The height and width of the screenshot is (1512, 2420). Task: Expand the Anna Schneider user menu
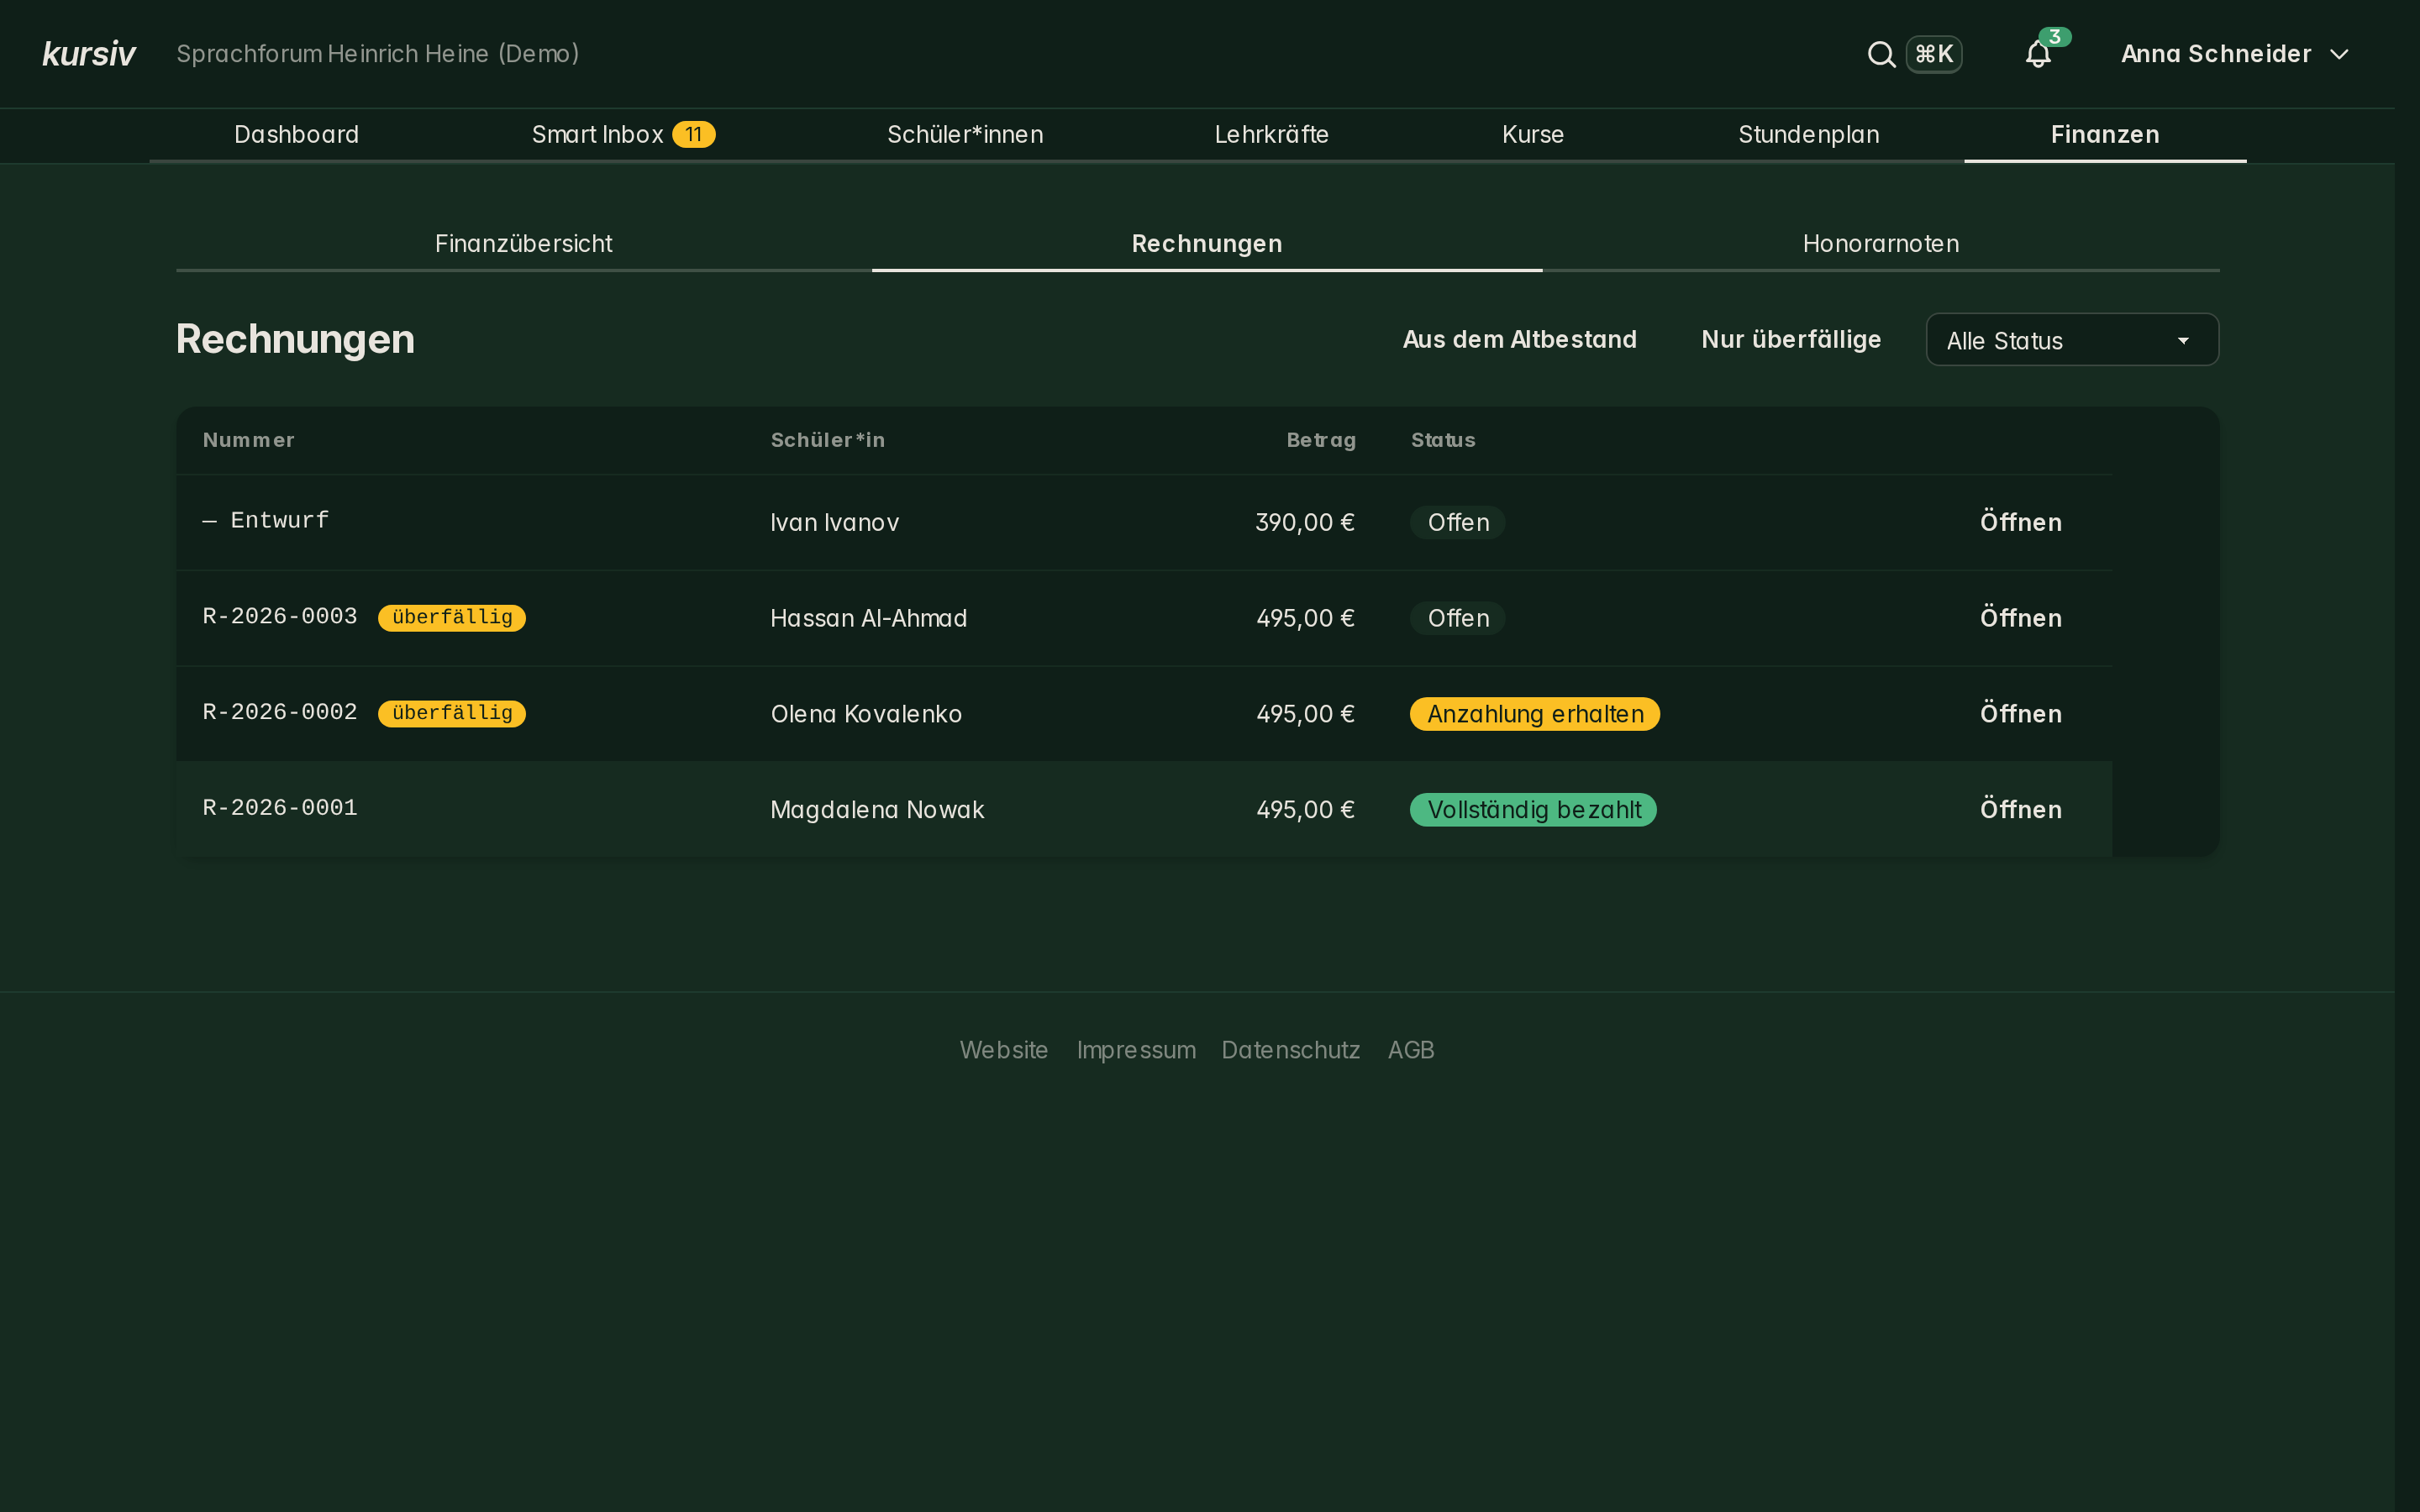[x=2235, y=54]
